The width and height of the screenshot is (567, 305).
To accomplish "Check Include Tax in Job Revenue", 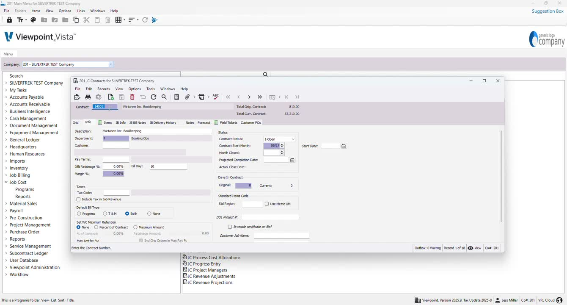I will 78,199.
